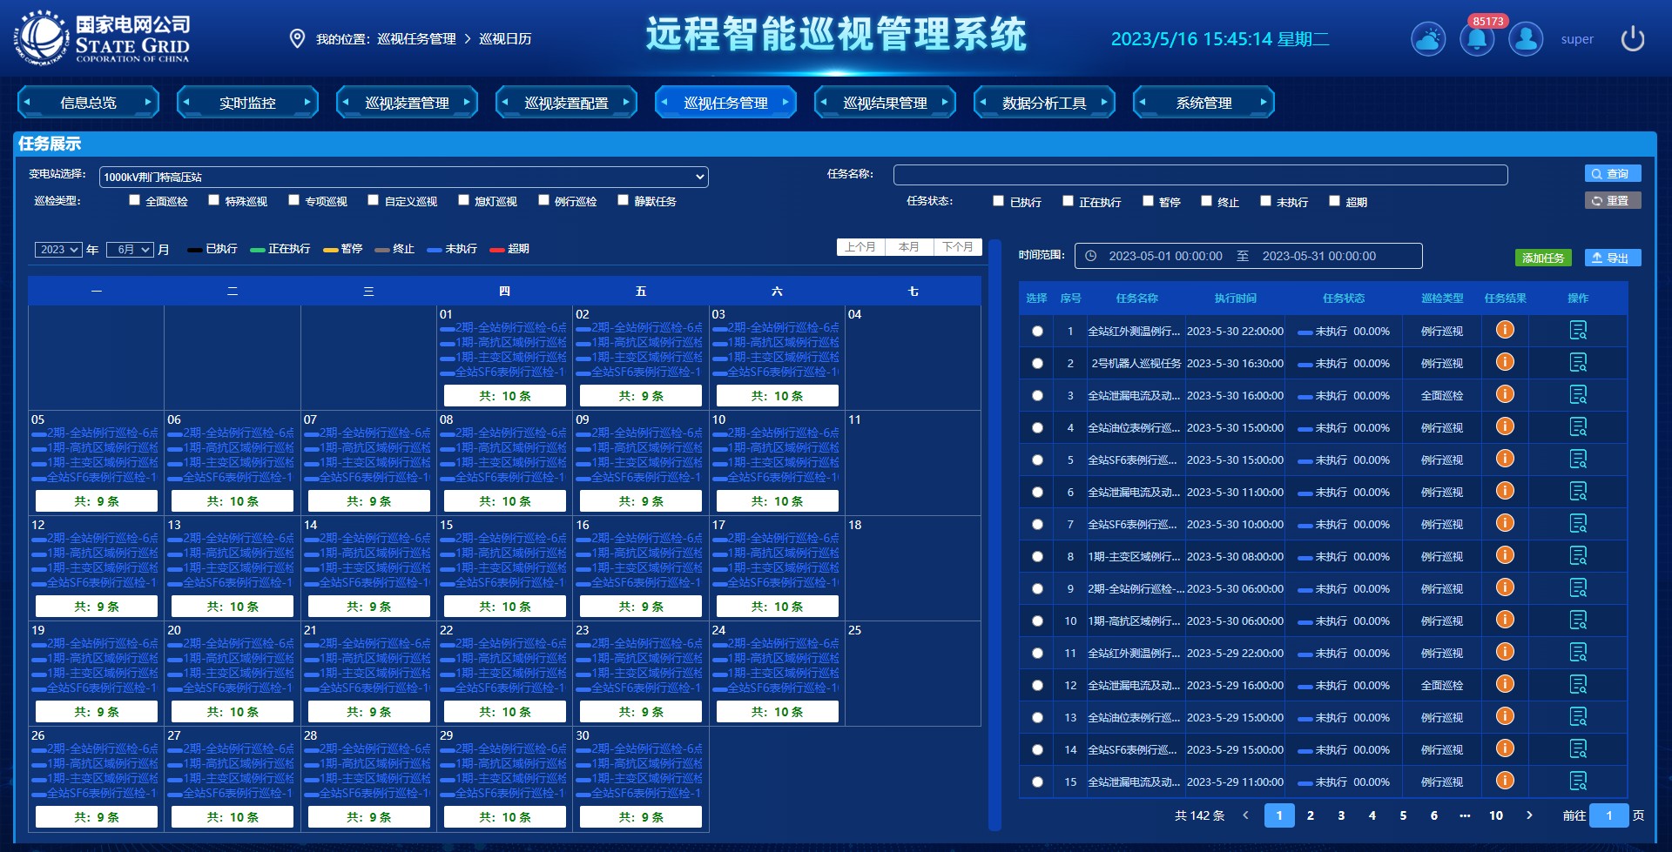1672x852 pixels.
Task: Switch to the 巡视结果管理 menu tab
Action: [x=885, y=103]
